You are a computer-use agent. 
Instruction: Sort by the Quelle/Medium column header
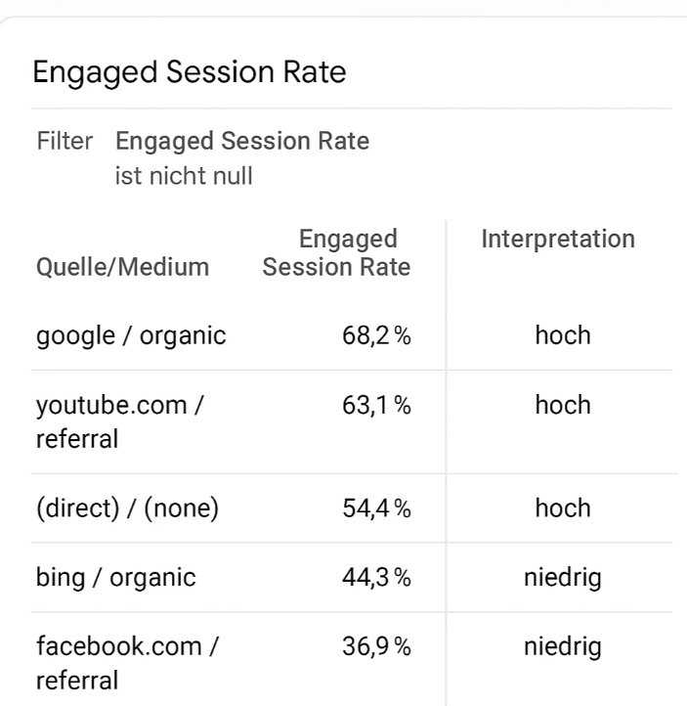123,267
